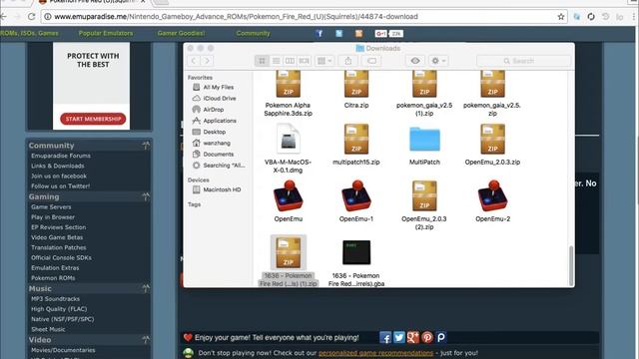Switch Finder to column view
The width and height of the screenshot is (639, 359).
click(290, 61)
